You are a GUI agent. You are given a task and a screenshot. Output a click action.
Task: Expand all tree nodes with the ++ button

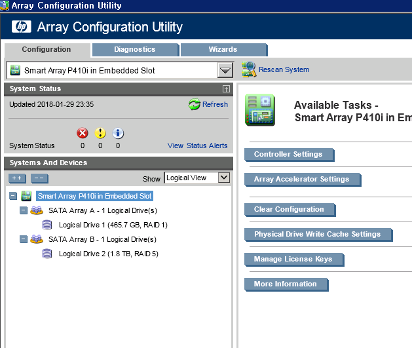(x=17, y=178)
